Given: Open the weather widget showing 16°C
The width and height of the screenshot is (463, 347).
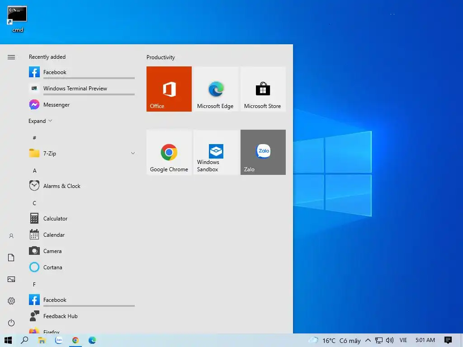Looking at the screenshot, I should point(334,341).
